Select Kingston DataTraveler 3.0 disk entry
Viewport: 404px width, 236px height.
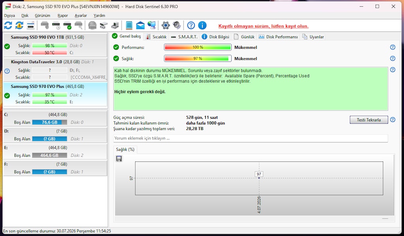(x=55, y=69)
